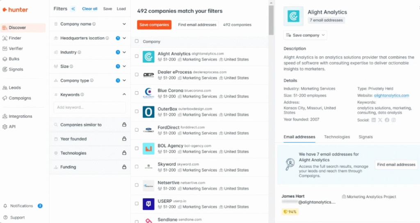
Task: Click Industry info icon
Action: click(x=79, y=52)
